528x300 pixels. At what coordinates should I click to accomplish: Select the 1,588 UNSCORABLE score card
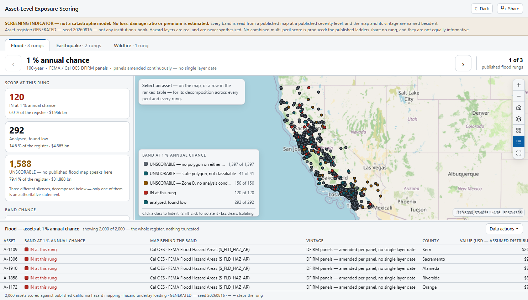pos(67,178)
